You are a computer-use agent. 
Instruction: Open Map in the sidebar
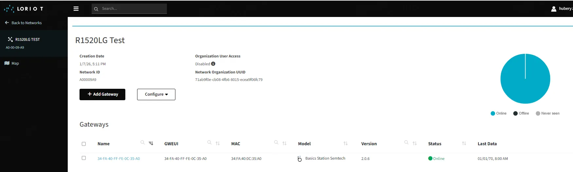tap(15, 63)
